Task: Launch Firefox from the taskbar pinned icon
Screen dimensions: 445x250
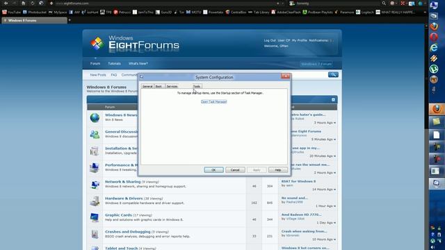Action: coord(434,26)
